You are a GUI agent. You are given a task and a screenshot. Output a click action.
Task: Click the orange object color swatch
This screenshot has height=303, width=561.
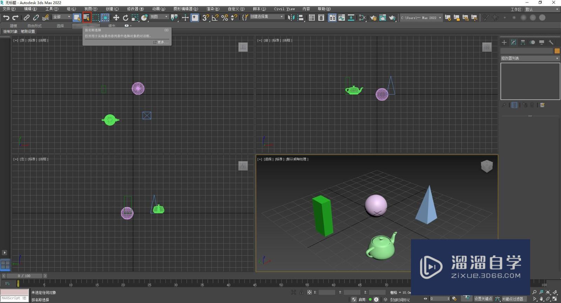point(557,51)
